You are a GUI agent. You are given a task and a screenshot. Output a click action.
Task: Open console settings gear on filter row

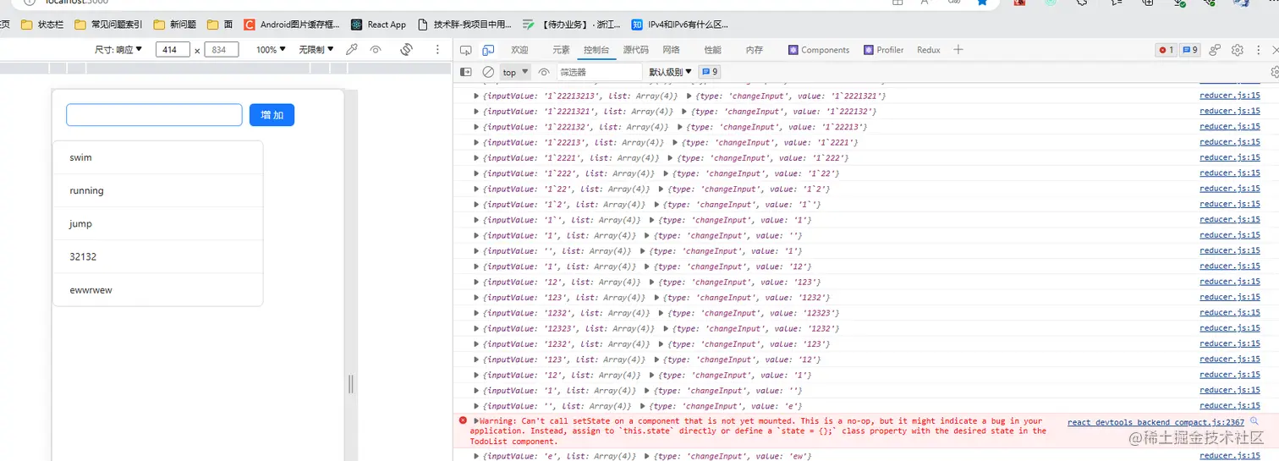coord(1275,72)
